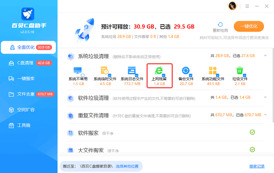Open the 全面优化 tab in sidebar
This screenshot has height=173, width=274.
point(28,47)
